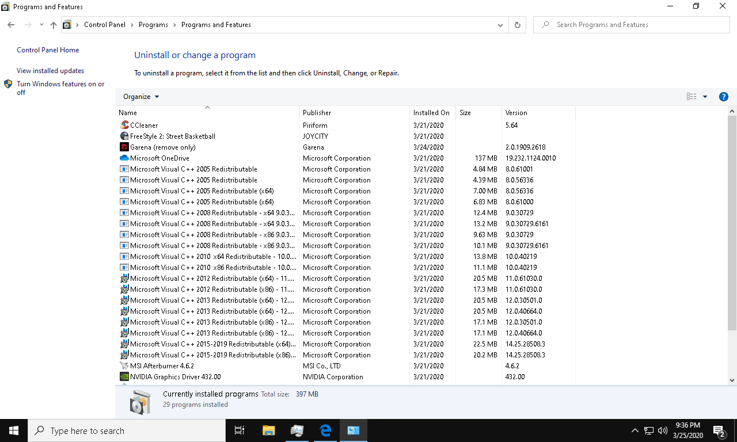Sort list by Version column
This screenshot has height=442, width=737.
click(x=538, y=113)
